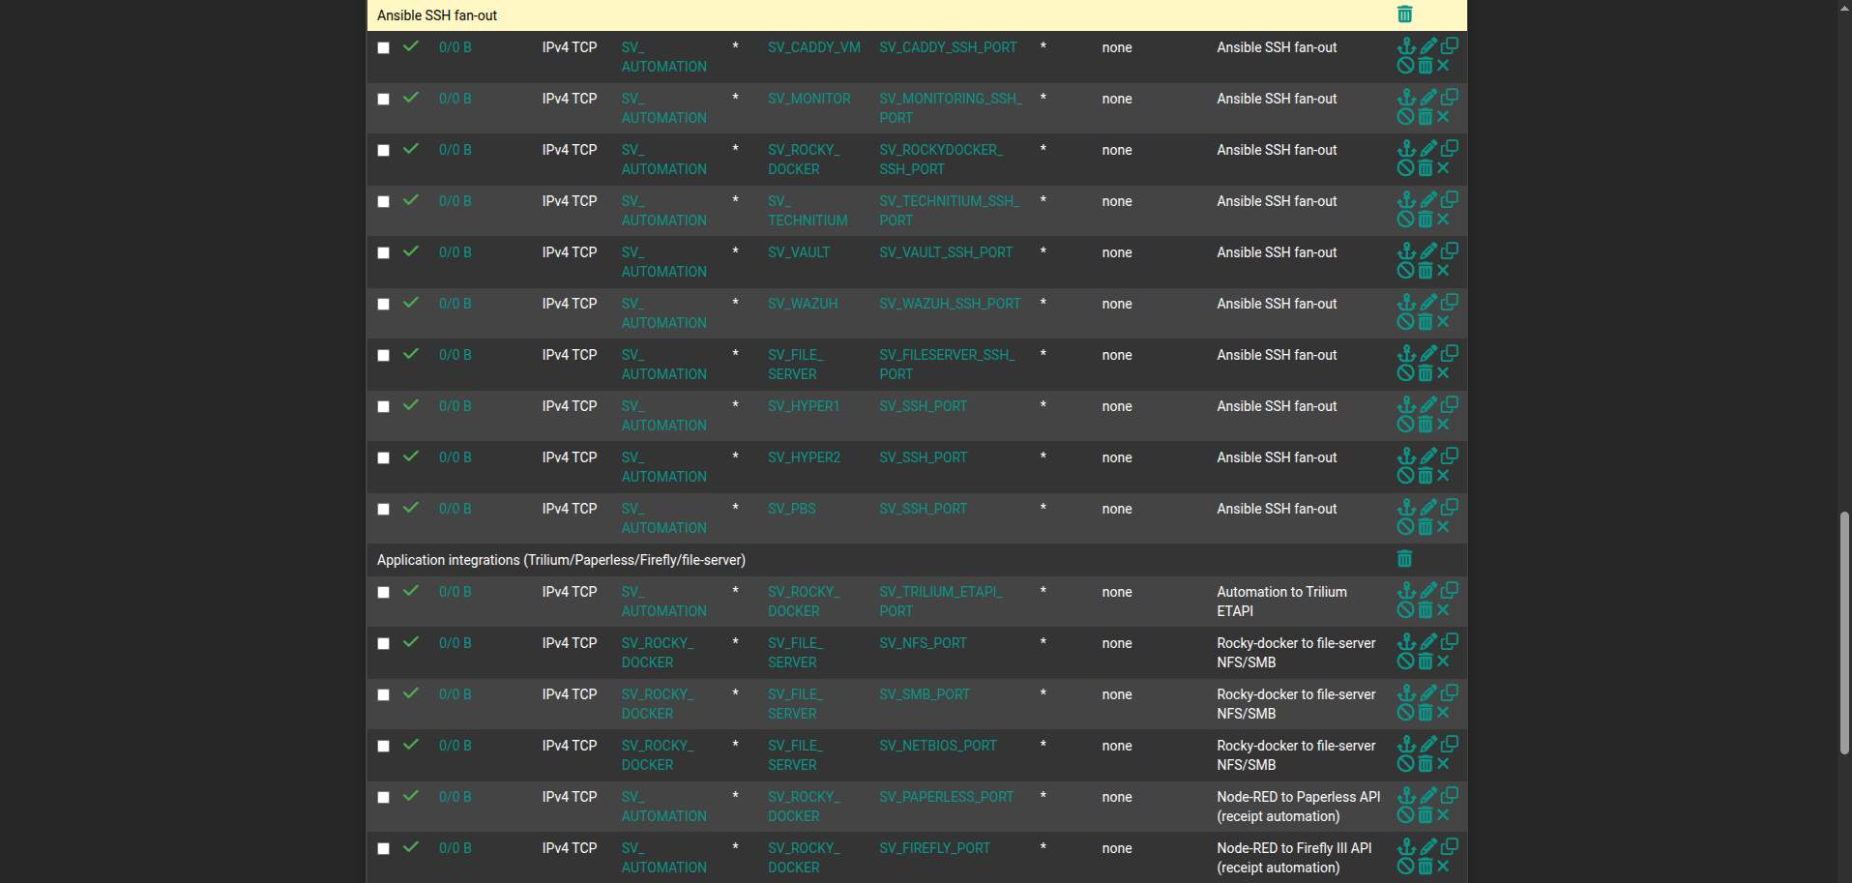Open the SV_CADDY_SSH_PORT alias link

(x=948, y=47)
